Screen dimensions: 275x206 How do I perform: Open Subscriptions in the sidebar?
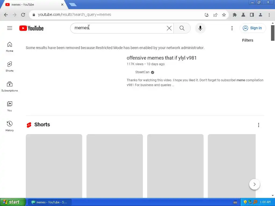(9, 87)
